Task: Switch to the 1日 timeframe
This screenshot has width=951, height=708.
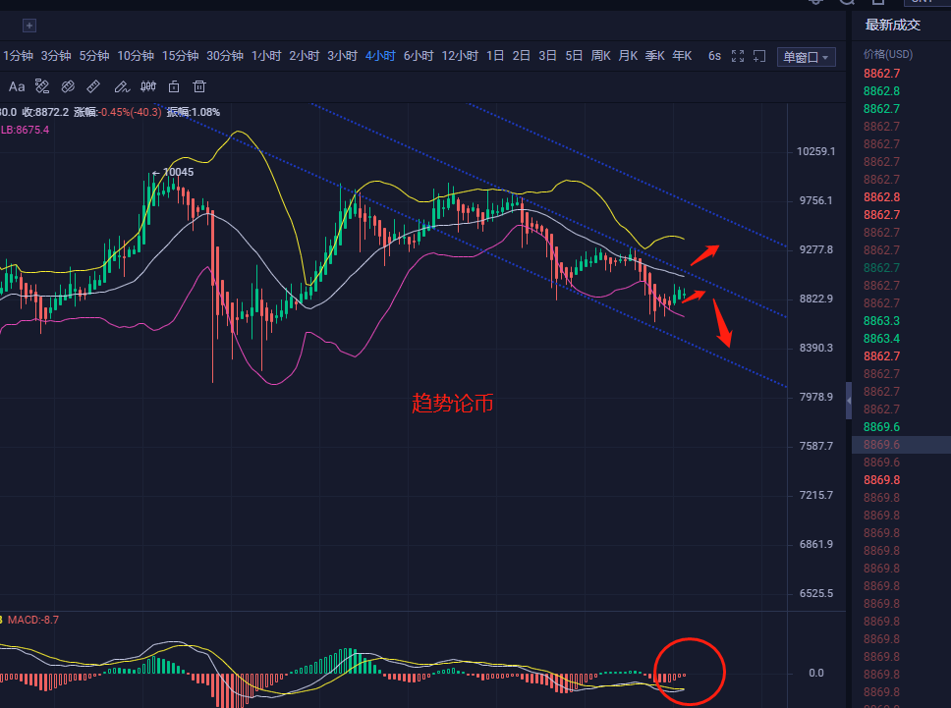Action: click(495, 56)
